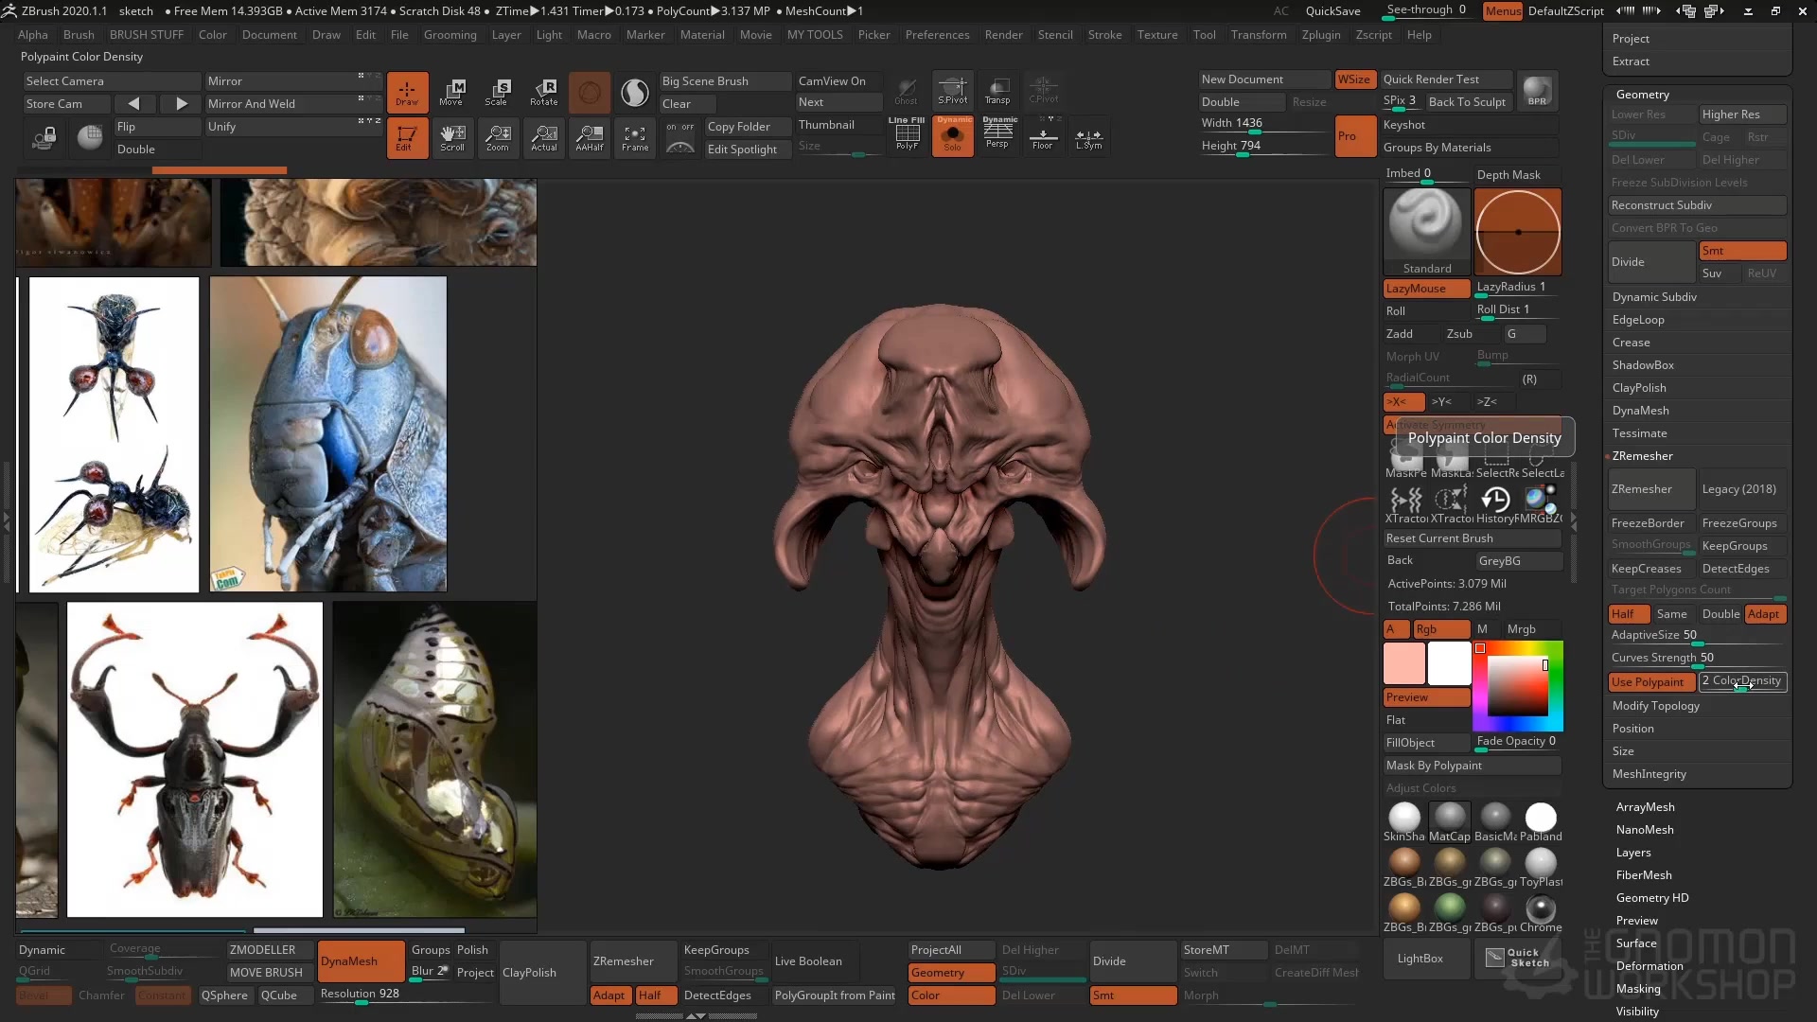The height and width of the screenshot is (1022, 1817).
Task: Select the Rotate tool icon
Action: point(544,92)
